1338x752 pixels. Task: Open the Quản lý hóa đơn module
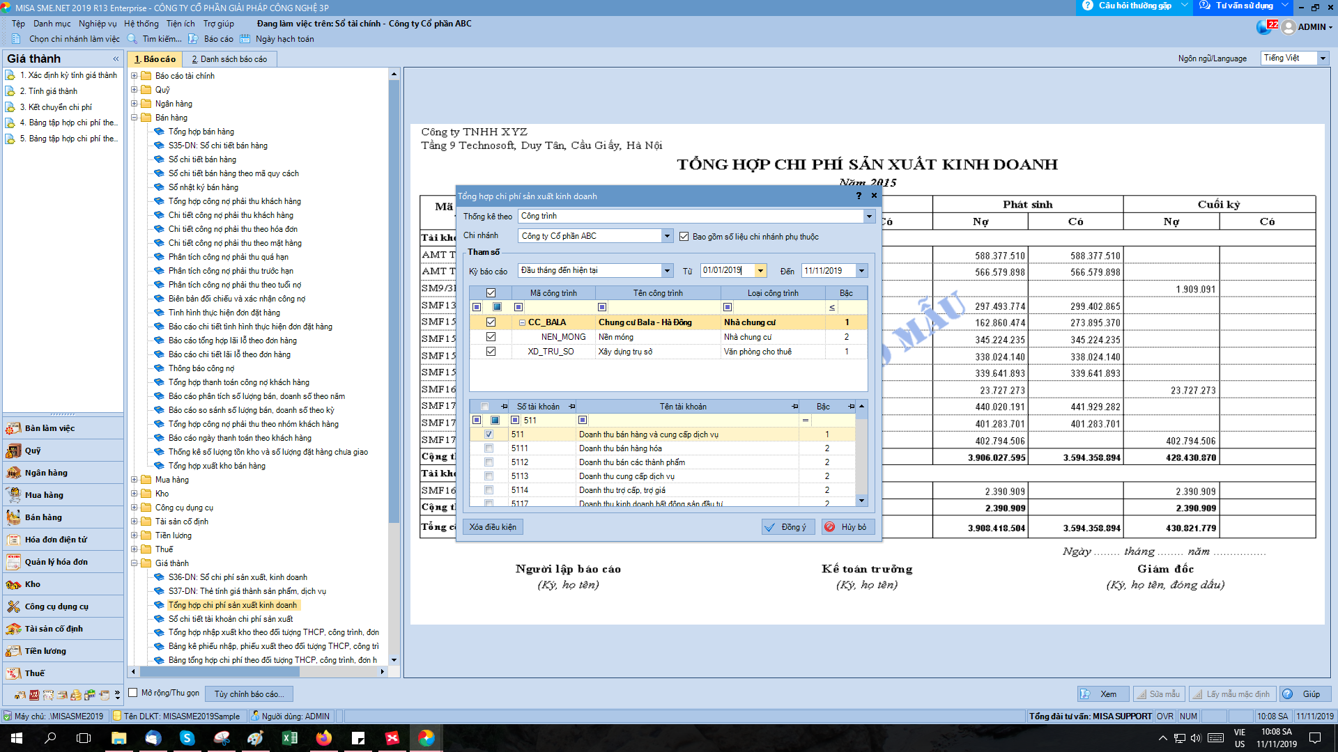pos(63,562)
